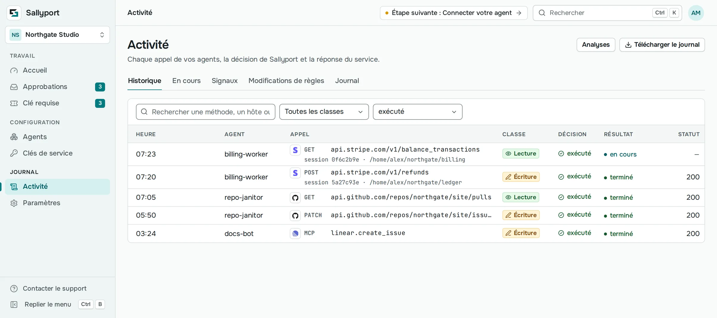Screen dimensions: 717x318
Task: Click the Paramètres gear icon
Action: point(14,203)
